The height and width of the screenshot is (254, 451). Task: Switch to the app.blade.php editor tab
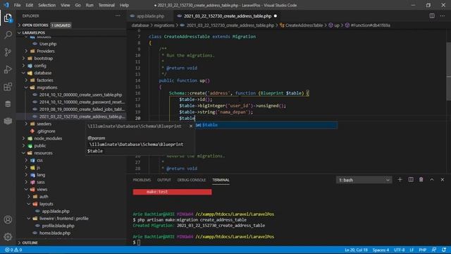(150, 16)
